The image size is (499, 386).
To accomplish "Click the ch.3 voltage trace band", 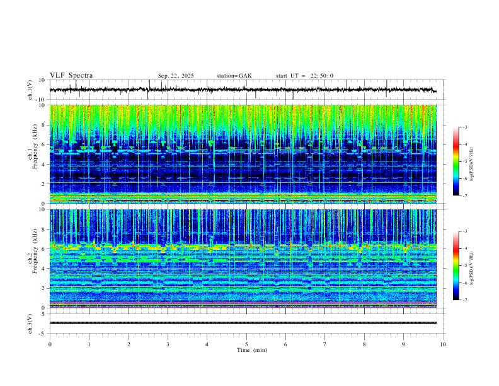I will click(243, 323).
